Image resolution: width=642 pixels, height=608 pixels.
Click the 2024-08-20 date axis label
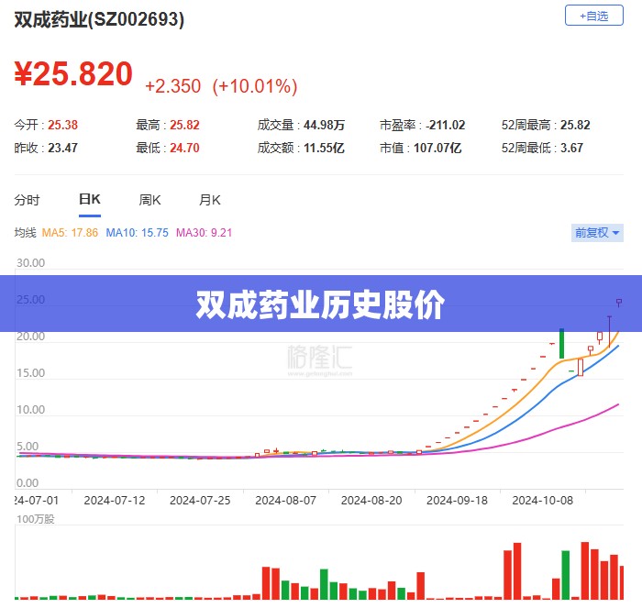tap(371, 501)
